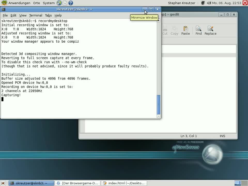Open the terminal Tabs menu
This screenshot has height=186, width=248.
point(48,15)
